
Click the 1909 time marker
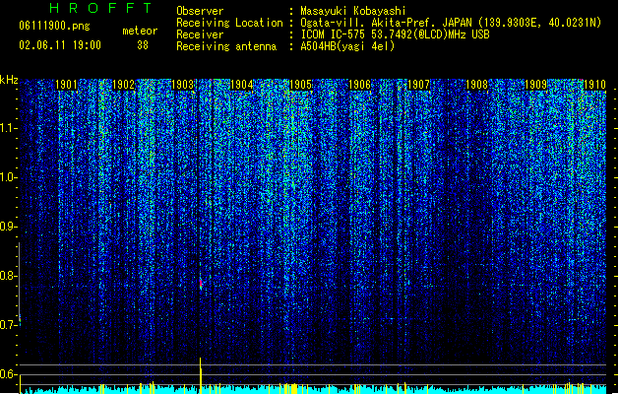(x=536, y=85)
